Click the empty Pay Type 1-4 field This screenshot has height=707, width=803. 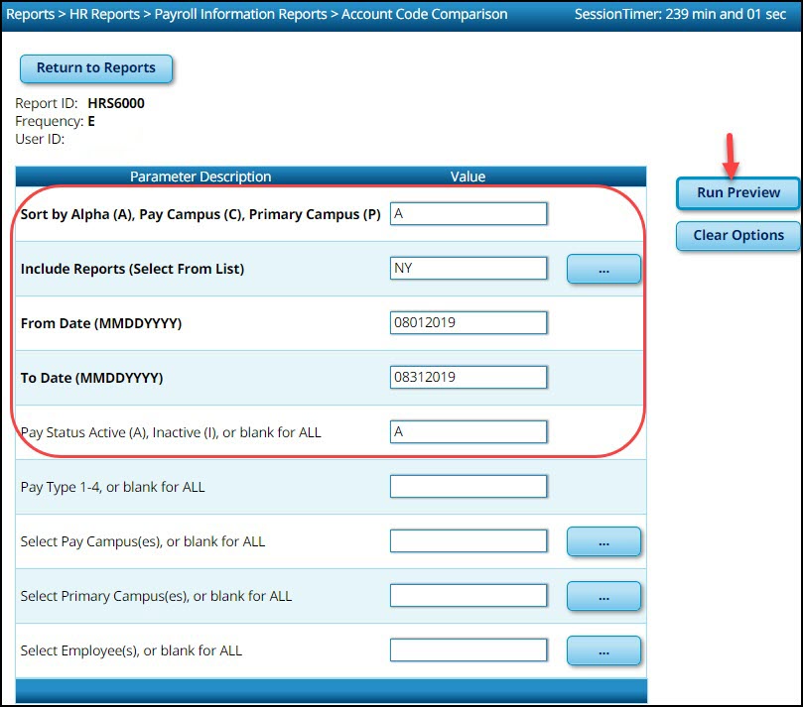click(468, 486)
